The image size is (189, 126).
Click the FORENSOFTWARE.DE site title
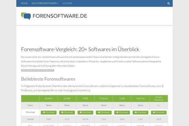(x=60, y=16)
